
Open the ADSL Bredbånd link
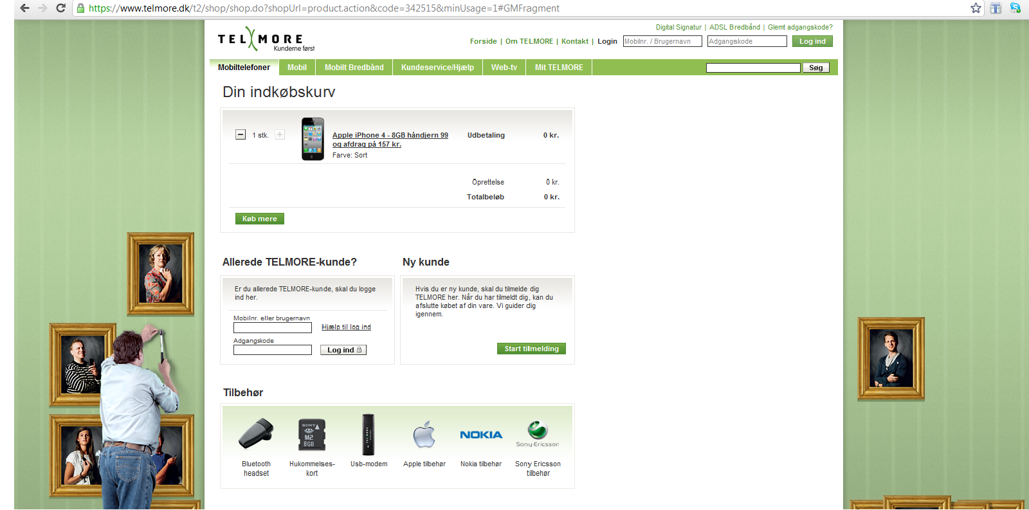click(x=734, y=27)
